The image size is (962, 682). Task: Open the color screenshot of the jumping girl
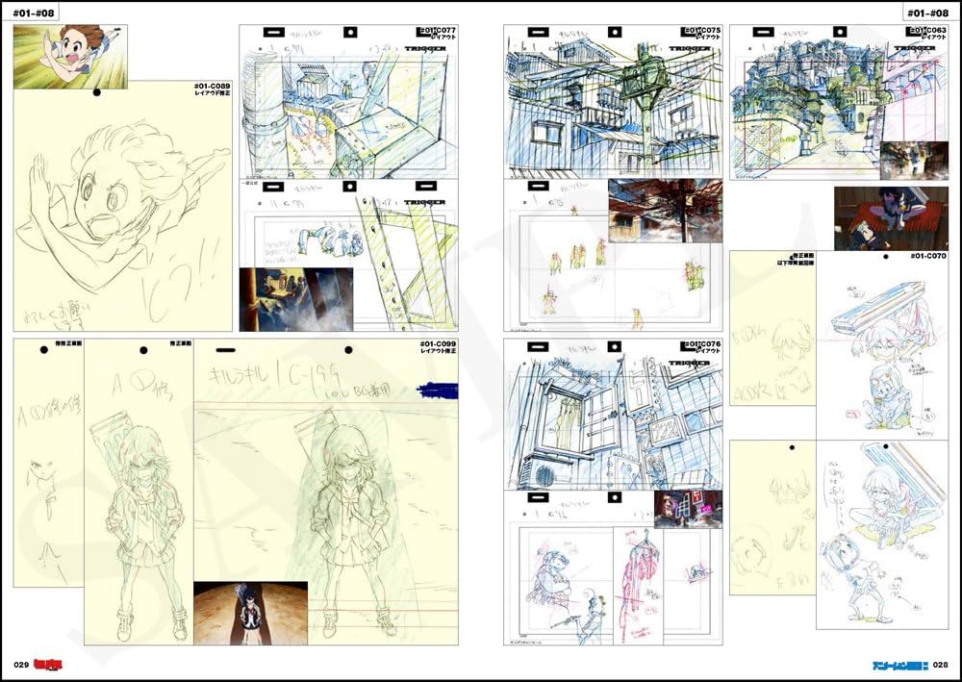coord(70,57)
